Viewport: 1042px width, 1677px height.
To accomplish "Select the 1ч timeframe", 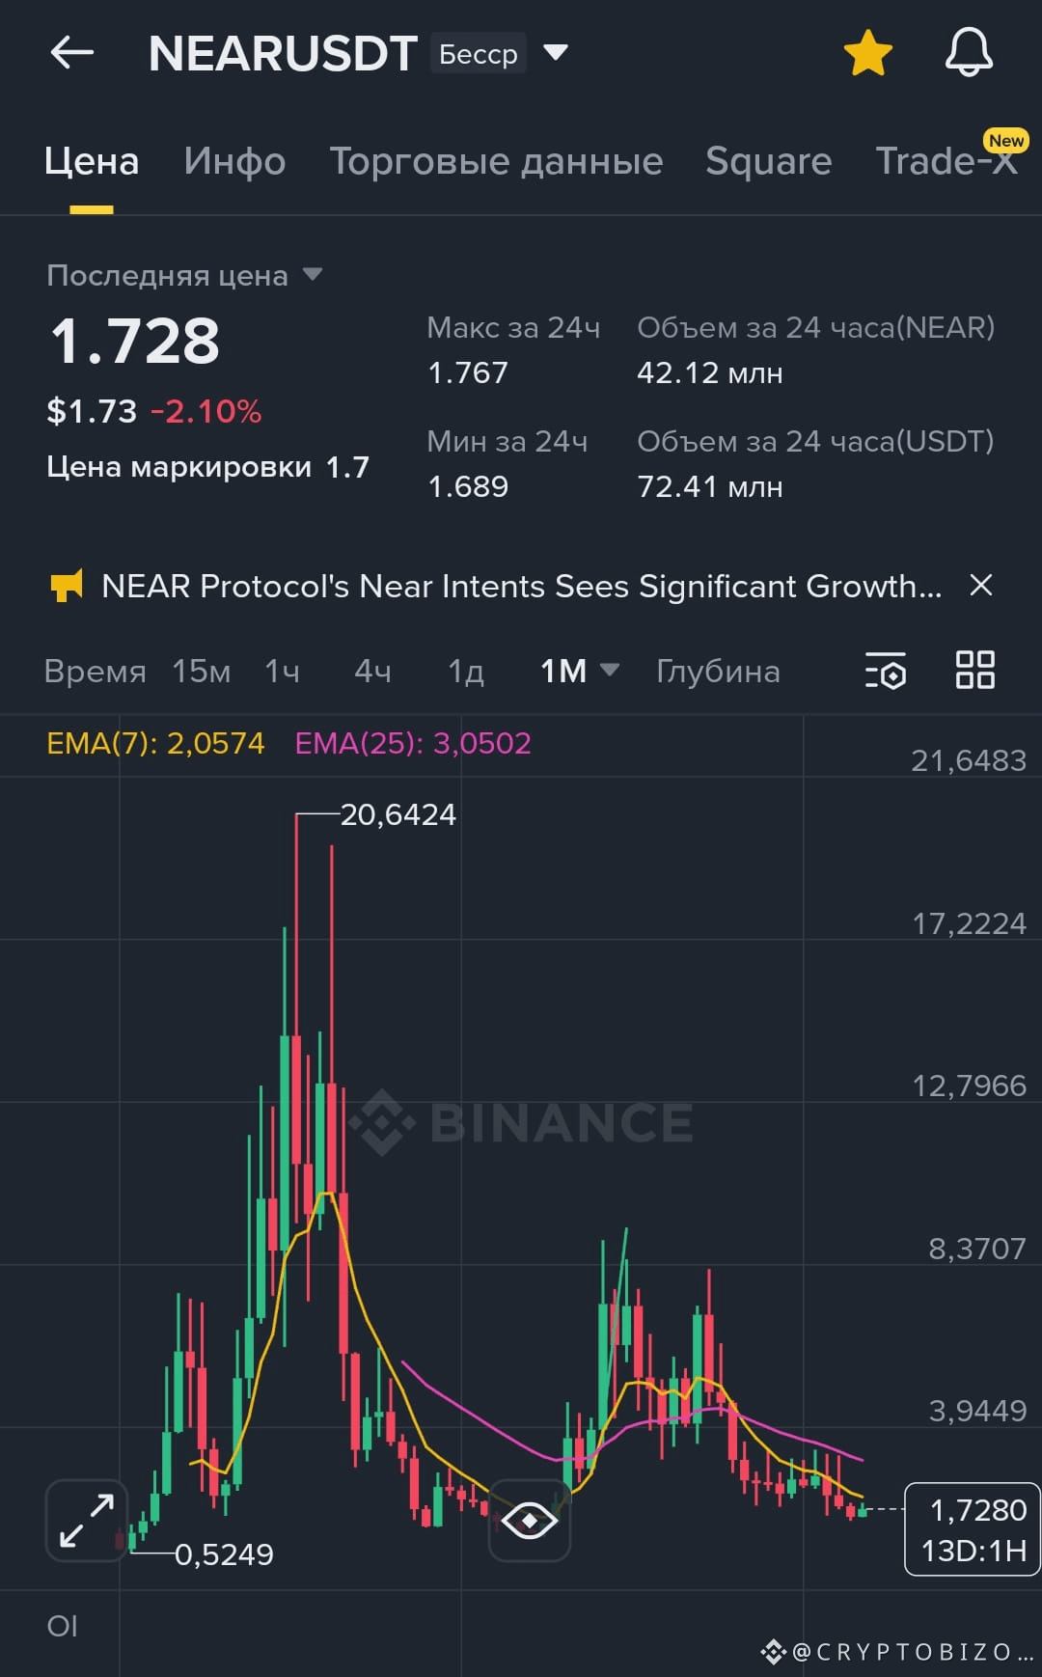I will tap(282, 672).
